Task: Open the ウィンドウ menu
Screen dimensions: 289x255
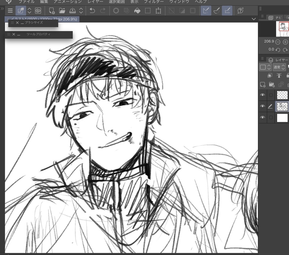Action: tap(179, 2)
